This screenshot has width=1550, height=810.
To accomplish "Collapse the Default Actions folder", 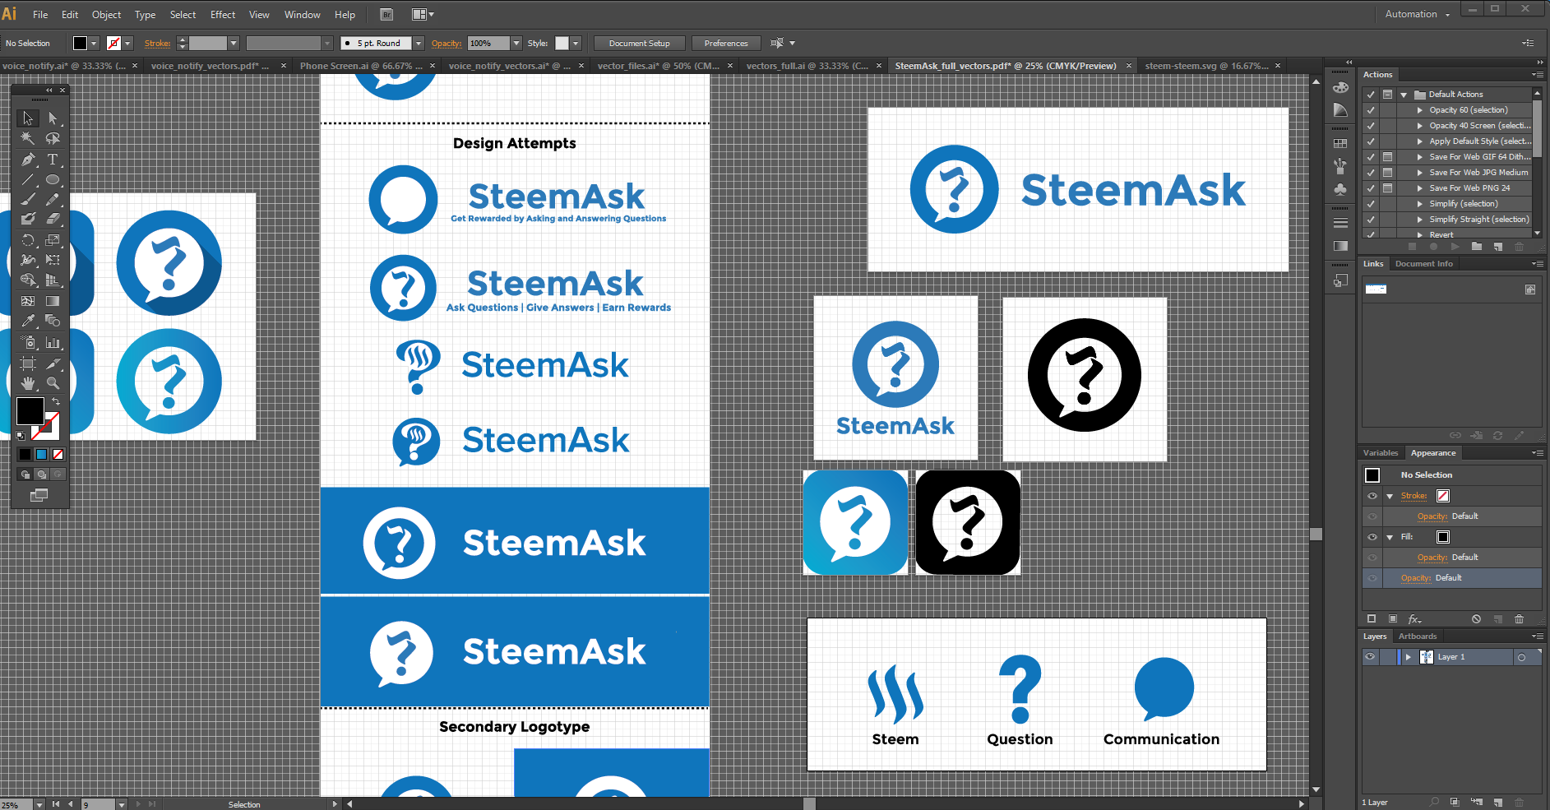I will (1404, 95).
